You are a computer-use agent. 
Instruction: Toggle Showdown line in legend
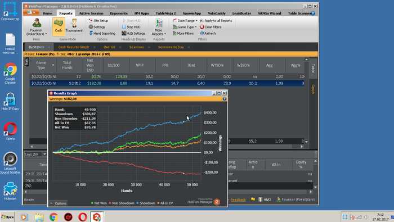pyautogui.click(x=146, y=203)
